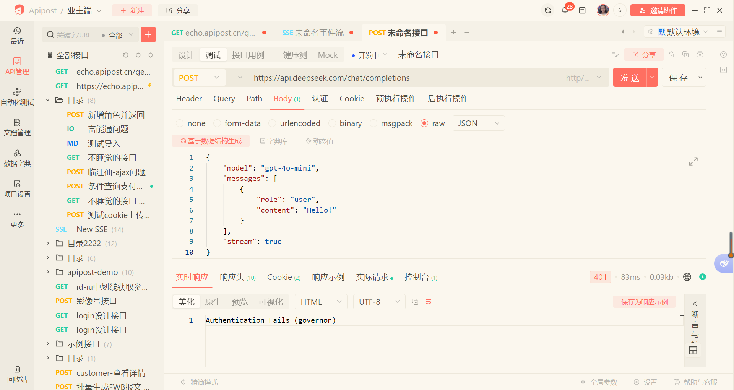Click the 邀请协作 invite button
This screenshot has width=734, height=390.
[x=658, y=10]
